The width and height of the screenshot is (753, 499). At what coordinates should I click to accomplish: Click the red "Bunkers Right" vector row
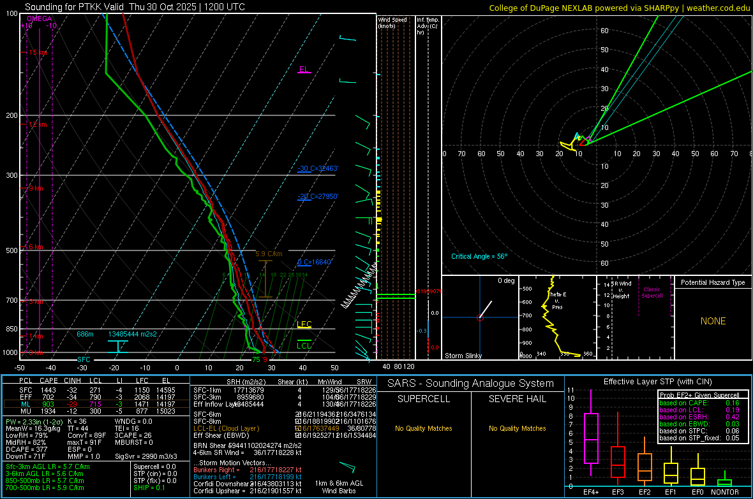(248, 470)
